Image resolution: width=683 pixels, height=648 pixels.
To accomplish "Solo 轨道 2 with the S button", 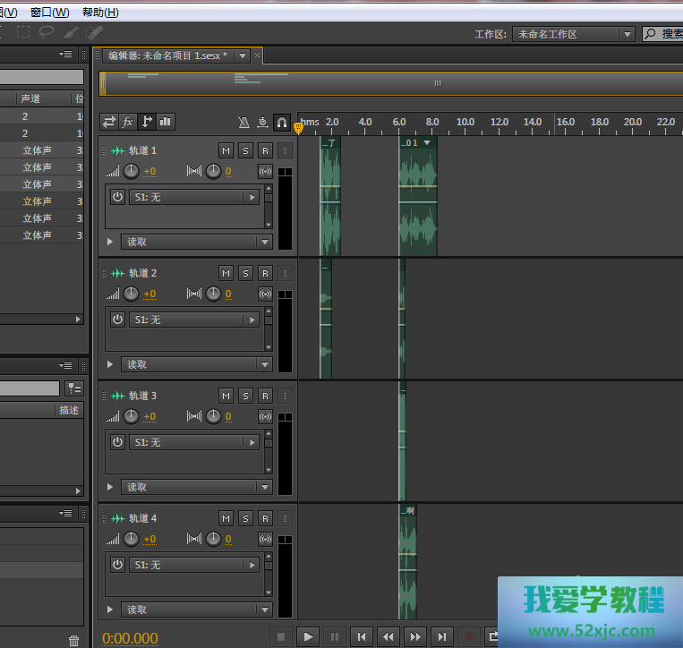I will [245, 273].
